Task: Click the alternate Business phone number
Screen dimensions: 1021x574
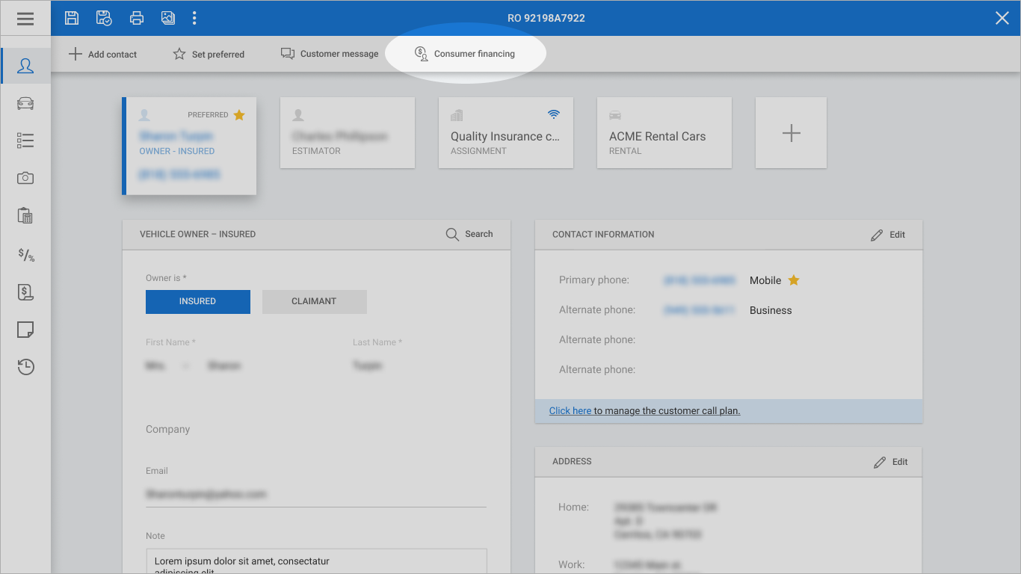Action: pos(700,310)
